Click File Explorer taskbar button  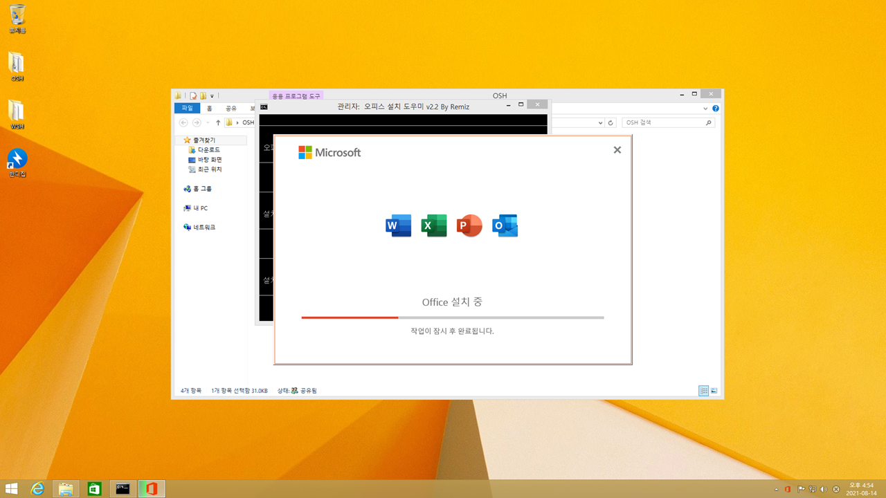pyautogui.click(x=66, y=489)
